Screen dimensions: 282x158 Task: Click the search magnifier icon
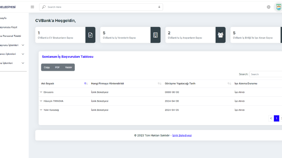(44, 7)
